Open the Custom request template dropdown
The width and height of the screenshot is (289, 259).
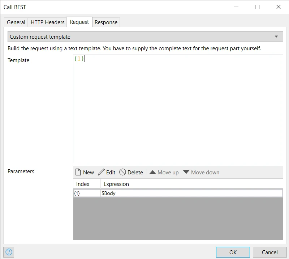(145, 37)
